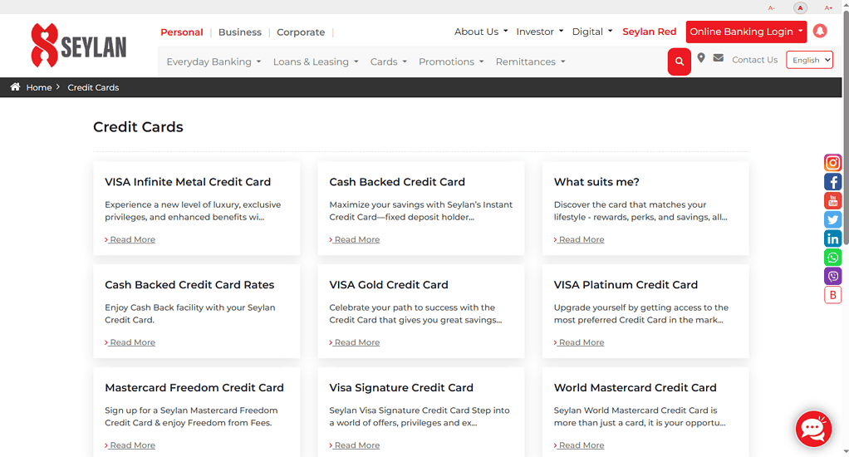Click the home icon in breadcrumb
Image resolution: width=849 pixels, height=457 pixels.
click(15, 86)
